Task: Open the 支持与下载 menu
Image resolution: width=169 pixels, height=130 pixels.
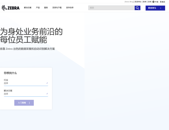Action: click(57, 8)
